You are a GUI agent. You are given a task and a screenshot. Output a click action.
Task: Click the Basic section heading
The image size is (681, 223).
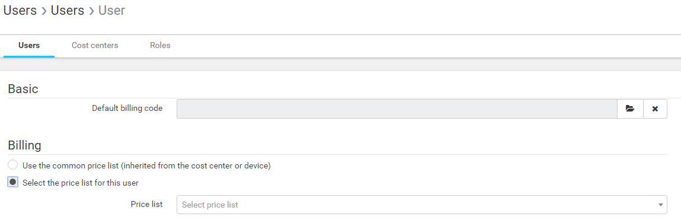pos(23,89)
